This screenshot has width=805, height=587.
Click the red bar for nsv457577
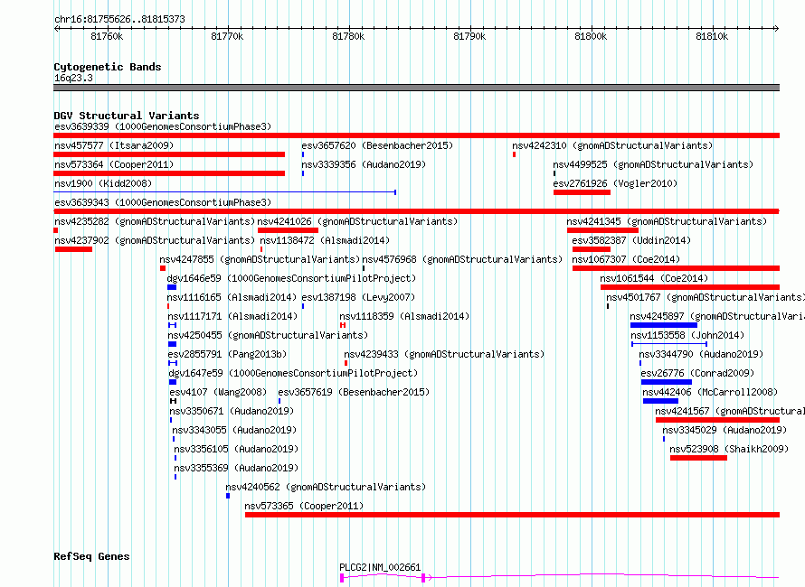169,154
